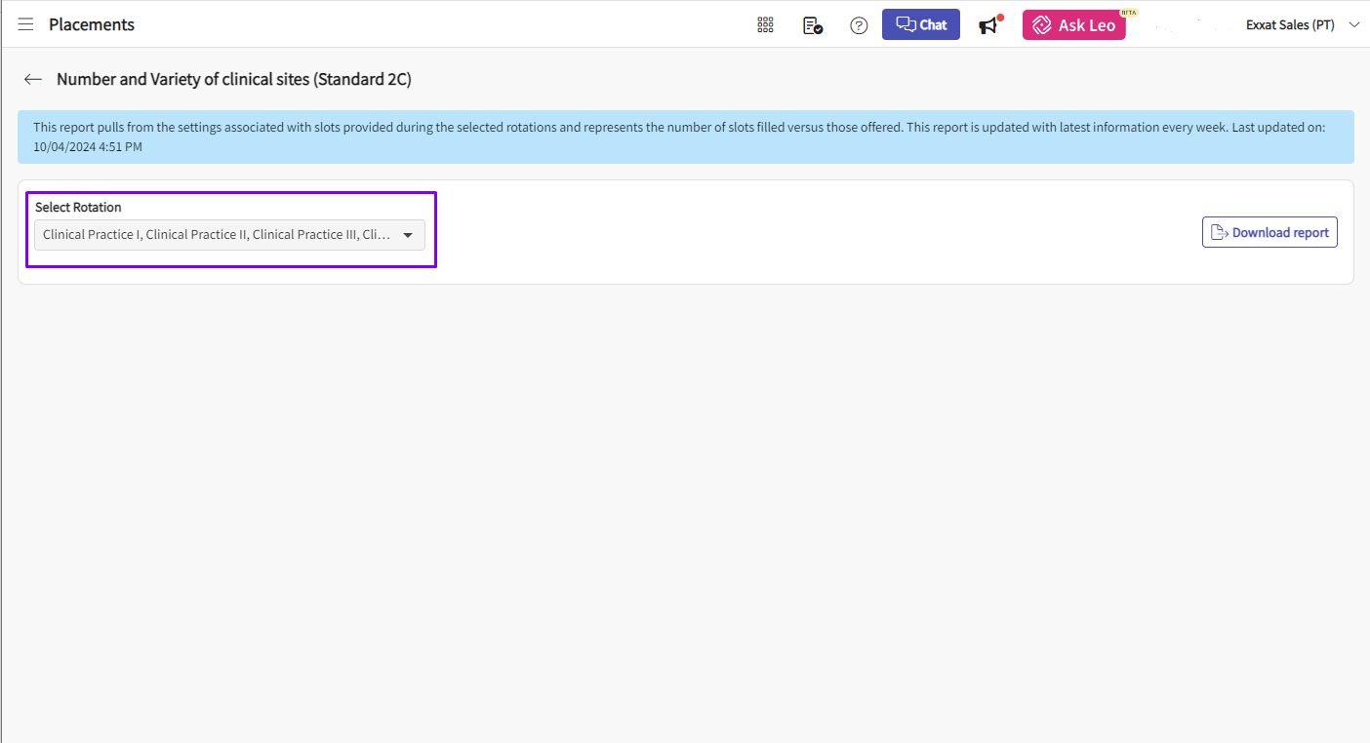Select the Exxat Sales (PT) account name

pos(1290,25)
